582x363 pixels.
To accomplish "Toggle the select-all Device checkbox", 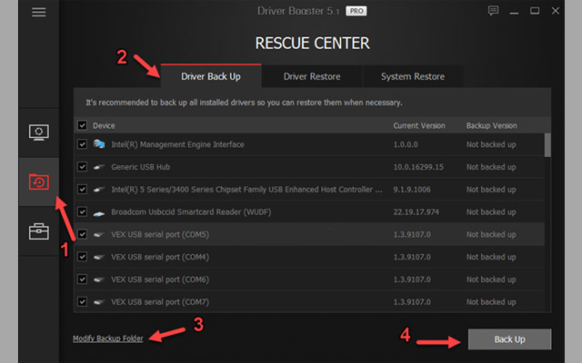I will 82,125.
